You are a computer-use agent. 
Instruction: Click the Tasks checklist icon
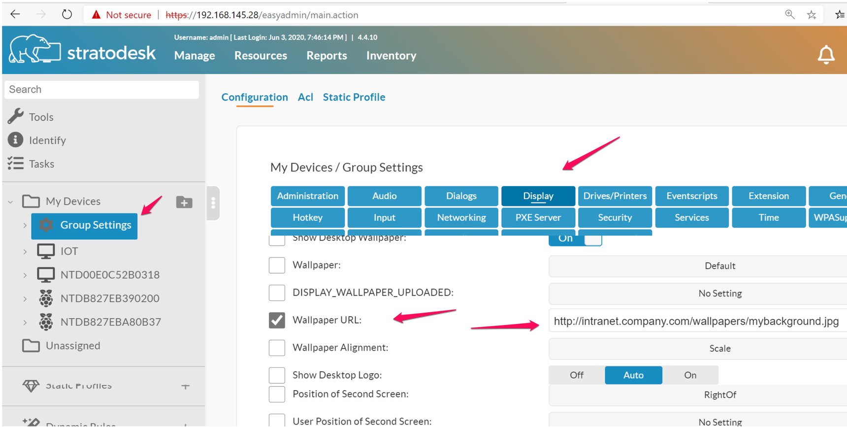[x=16, y=164]
